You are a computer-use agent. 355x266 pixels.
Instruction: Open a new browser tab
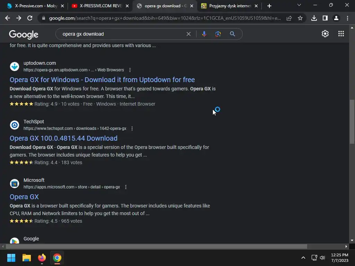pos(269,6)
